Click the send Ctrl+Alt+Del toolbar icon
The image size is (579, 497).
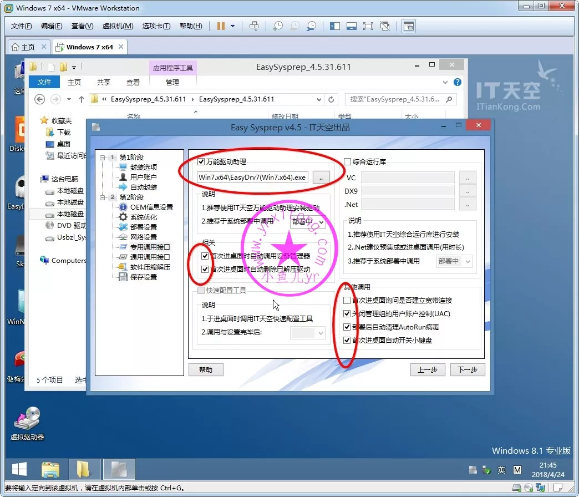(x=254, y=26)
